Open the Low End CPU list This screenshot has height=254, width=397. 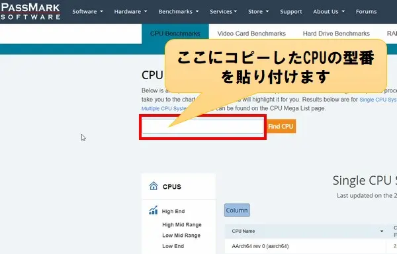pos(173,246)
